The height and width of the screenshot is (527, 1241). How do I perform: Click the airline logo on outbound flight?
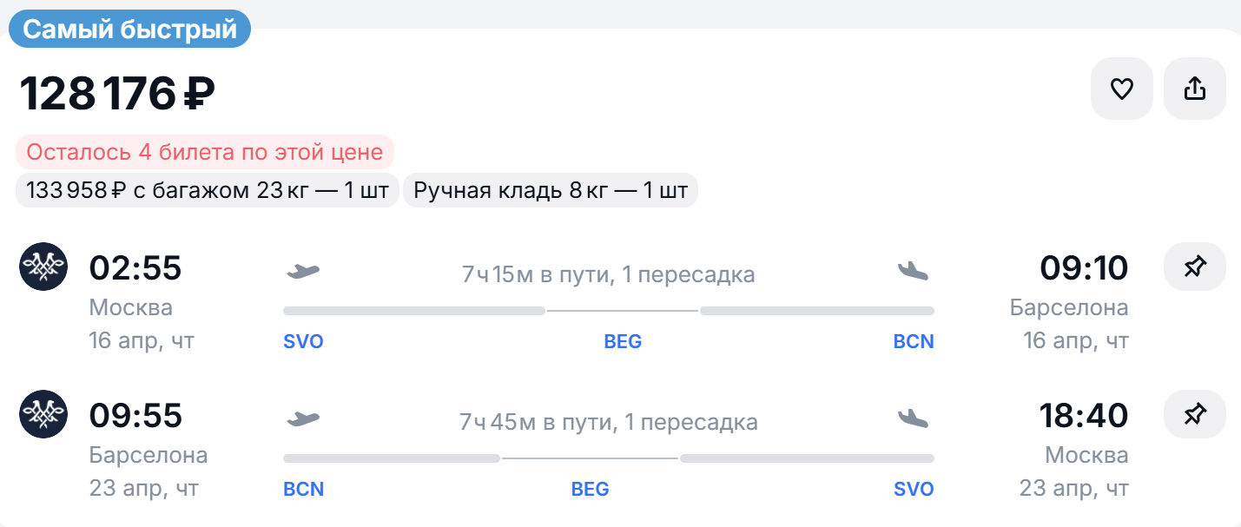43,267
